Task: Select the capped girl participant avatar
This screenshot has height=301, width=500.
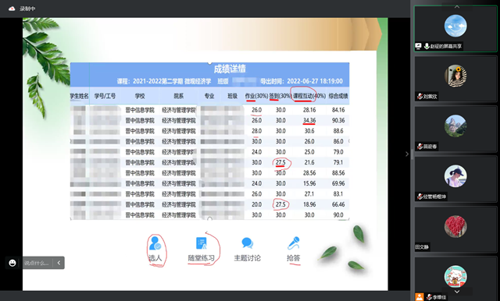Action: coord(455,176)
